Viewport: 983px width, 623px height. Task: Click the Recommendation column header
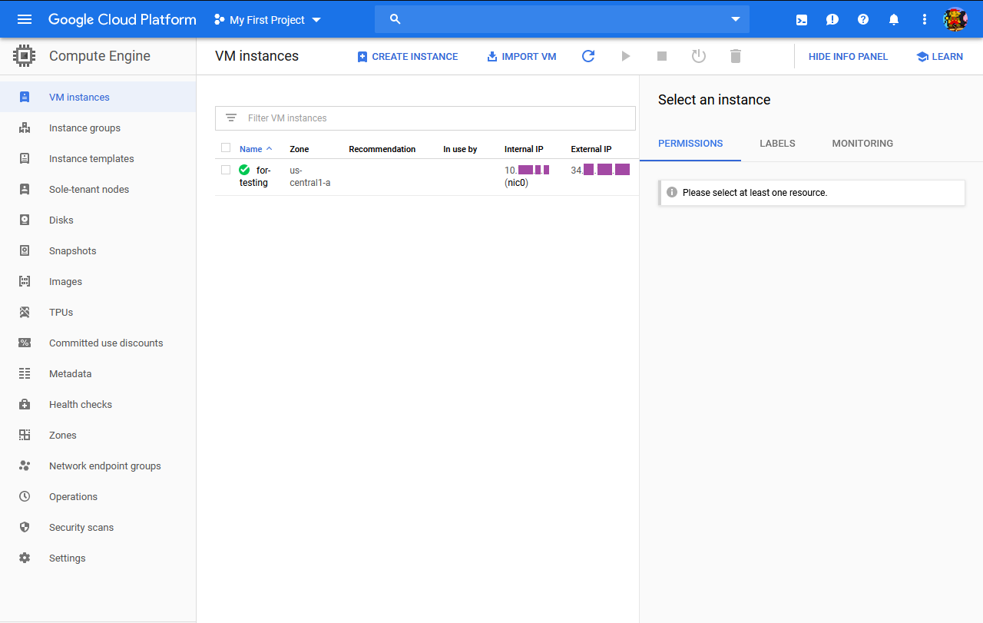[382, 149]
